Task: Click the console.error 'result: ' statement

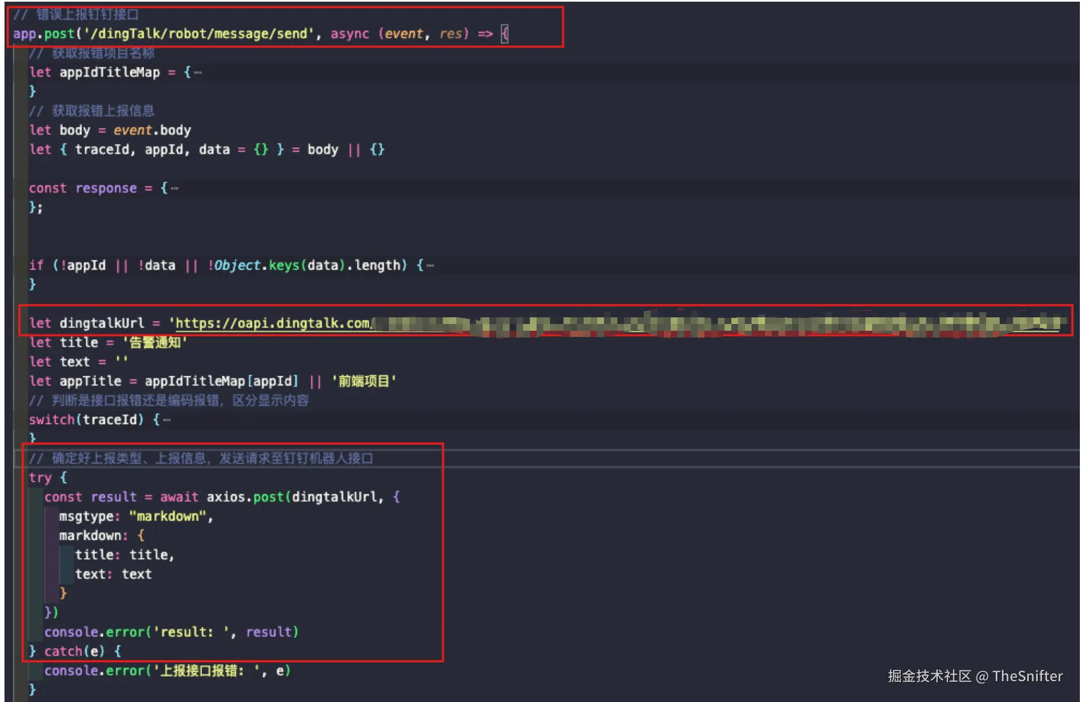Action: [171, 632]
